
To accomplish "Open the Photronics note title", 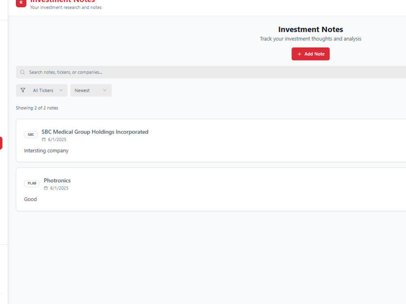I will coord(57,181).
